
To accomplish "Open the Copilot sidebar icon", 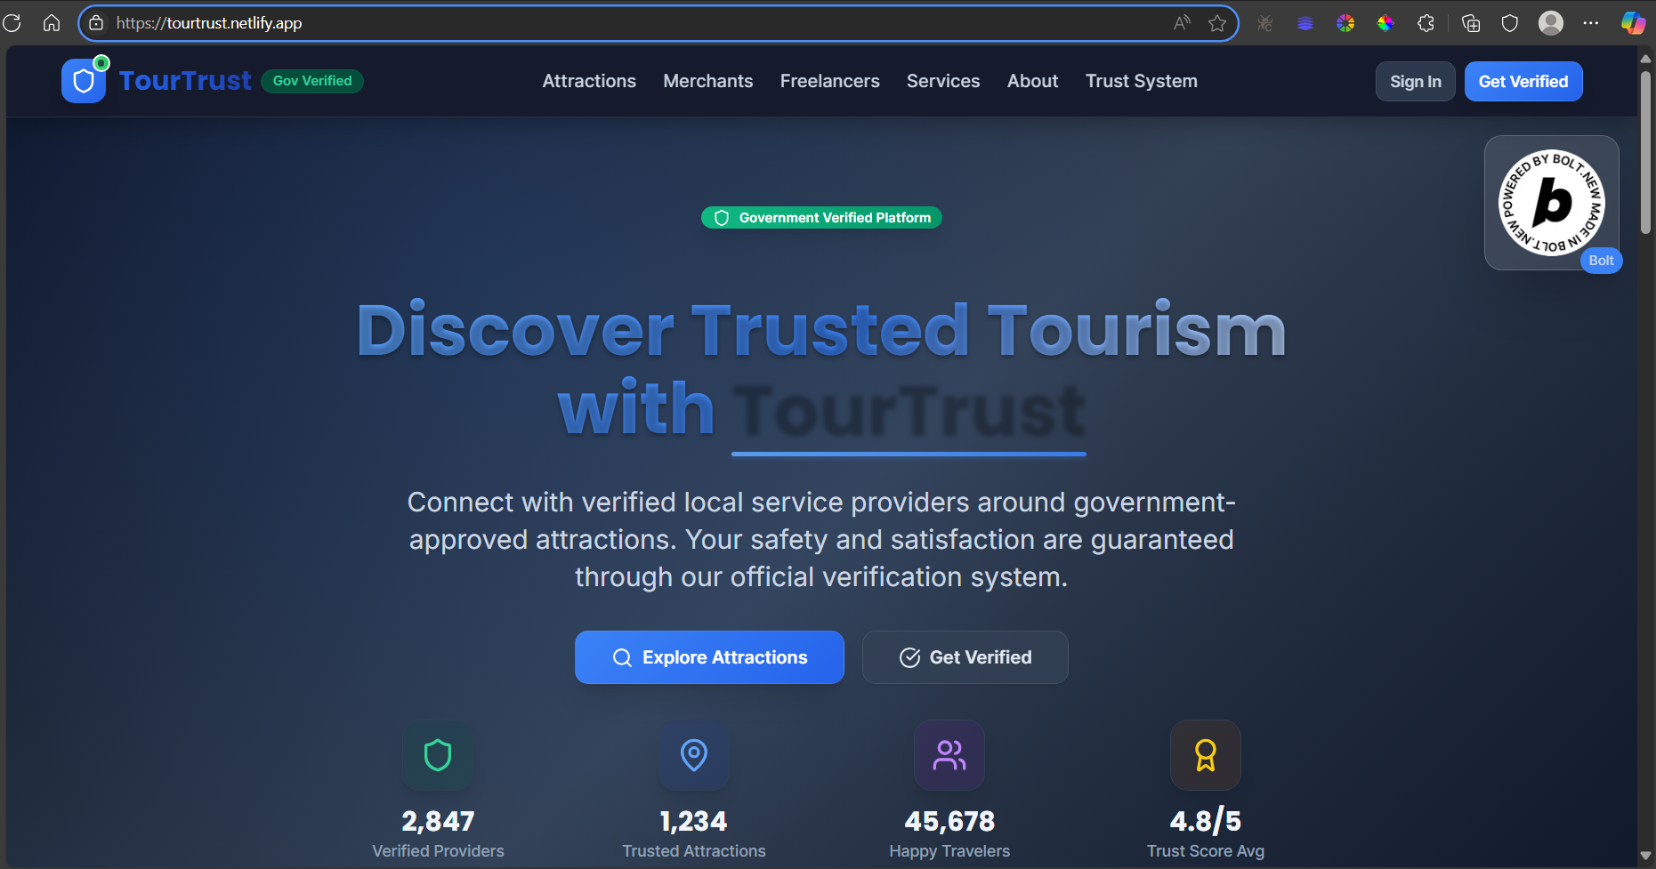I will pos(1633,23).
